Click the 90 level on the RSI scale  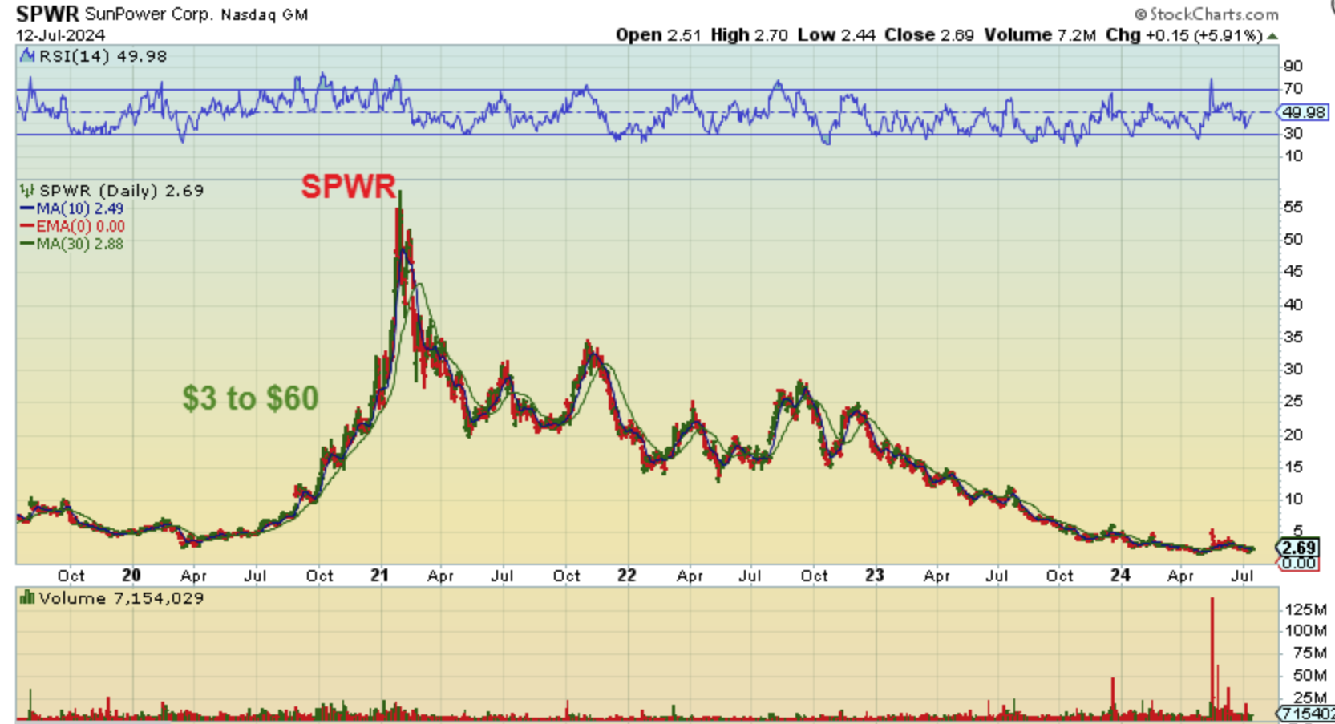click(x=1293, y=66)
